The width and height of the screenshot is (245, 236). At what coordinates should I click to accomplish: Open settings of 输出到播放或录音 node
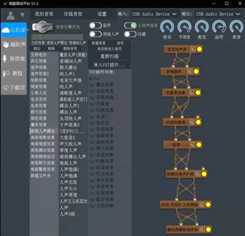pyautogui.click(x=202, y=229)
